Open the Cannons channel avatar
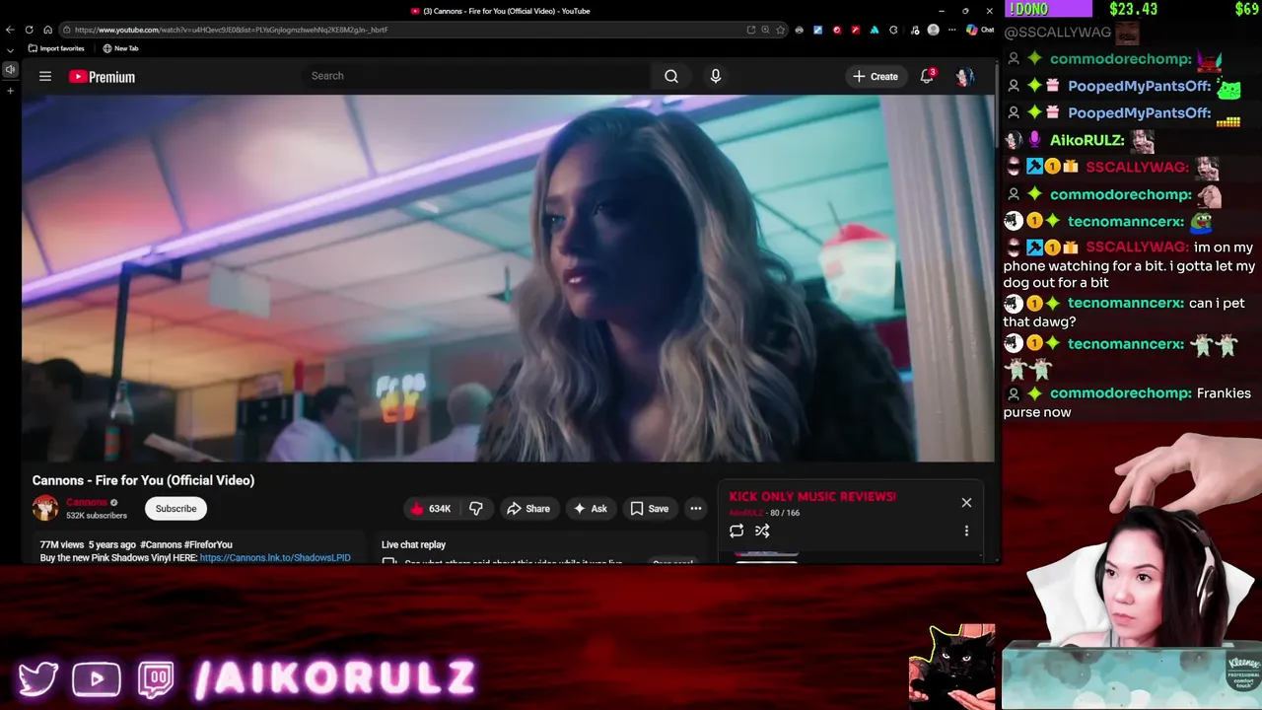Screen dimensions: 1262x710 45,508
